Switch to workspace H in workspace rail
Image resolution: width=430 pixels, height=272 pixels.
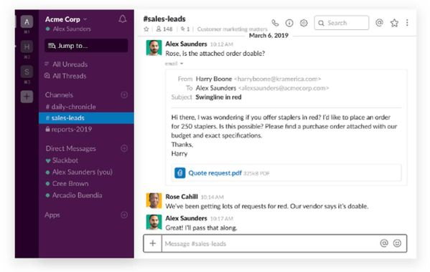[27, 47]
